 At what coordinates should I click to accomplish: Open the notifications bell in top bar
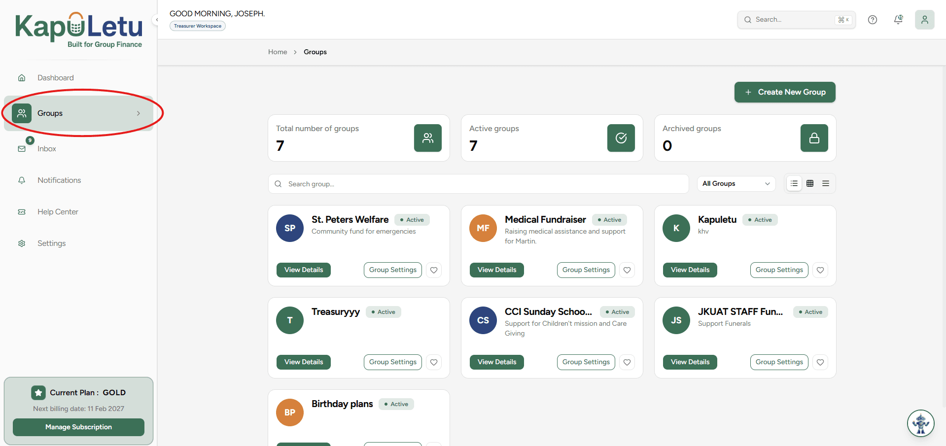pyautogui.click(x=898, y=20)
